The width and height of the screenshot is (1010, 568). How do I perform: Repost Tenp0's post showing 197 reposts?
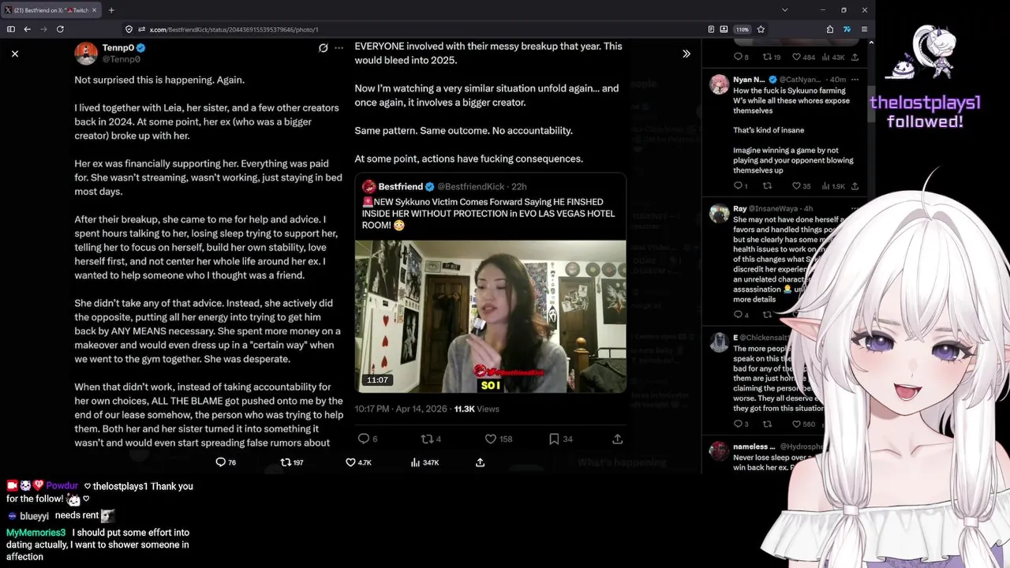pyautogui.click(x=292, y=462)
